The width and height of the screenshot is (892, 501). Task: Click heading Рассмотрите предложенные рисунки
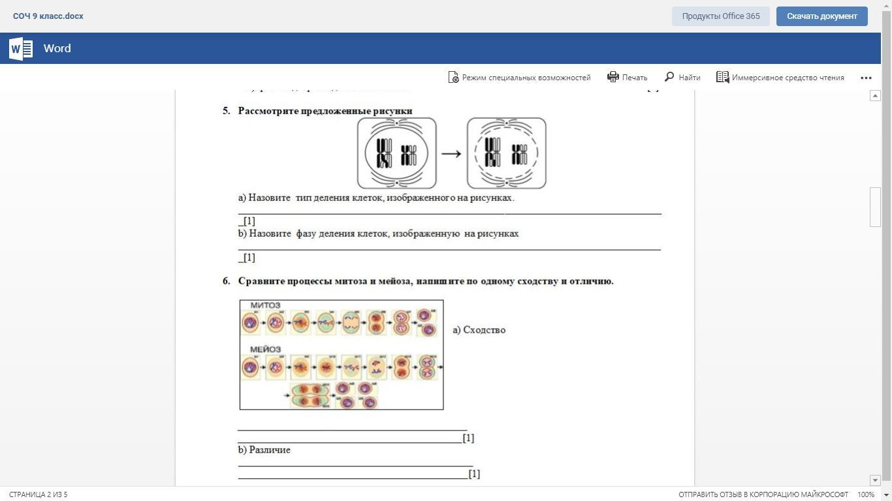tap(325, 111)
